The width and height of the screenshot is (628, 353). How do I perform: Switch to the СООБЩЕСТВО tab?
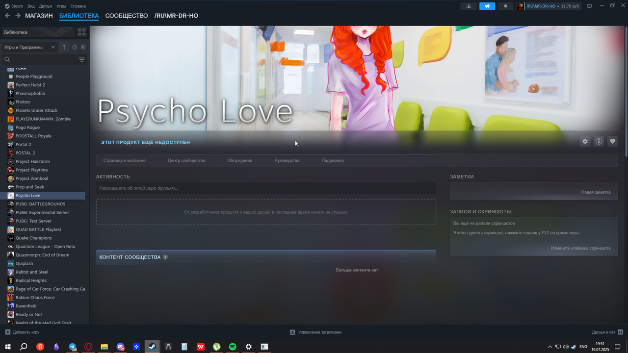pos(127,16)
